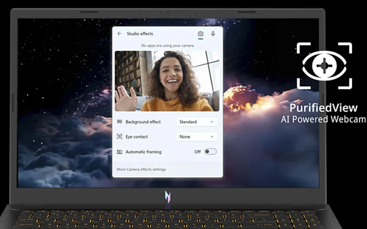Click the camera preview thumbnail
Screen dimensions: 367x229
(x=167, y=81)
